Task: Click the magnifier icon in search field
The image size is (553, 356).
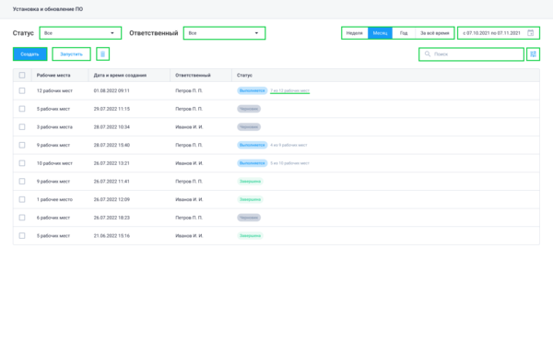Action: pyautogui.click(x=427, y=54)
